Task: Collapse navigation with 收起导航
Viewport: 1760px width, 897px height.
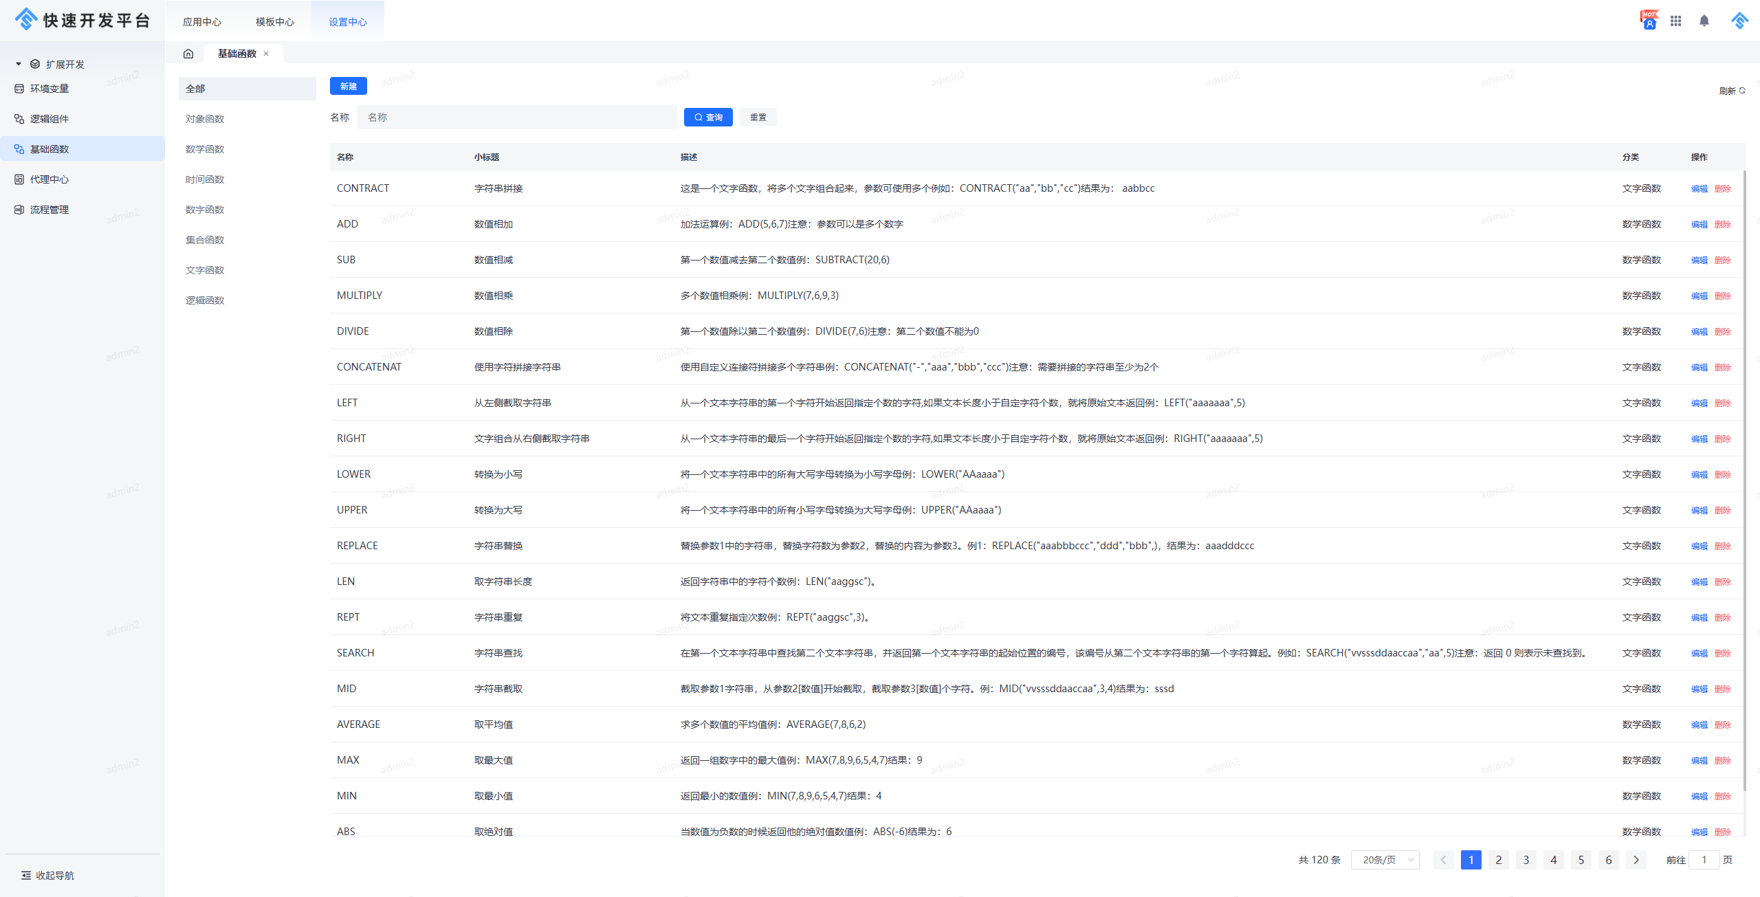Action: coord(48,875)
